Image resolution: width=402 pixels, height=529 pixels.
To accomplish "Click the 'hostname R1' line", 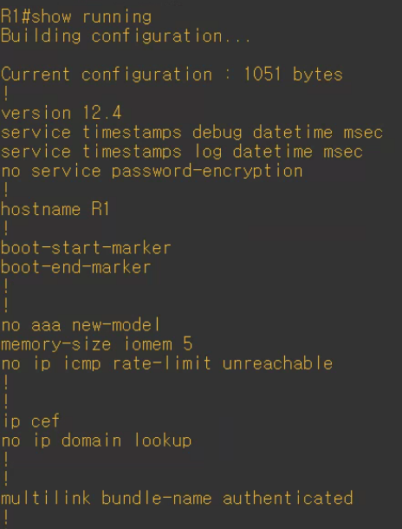I will point(55,210).
